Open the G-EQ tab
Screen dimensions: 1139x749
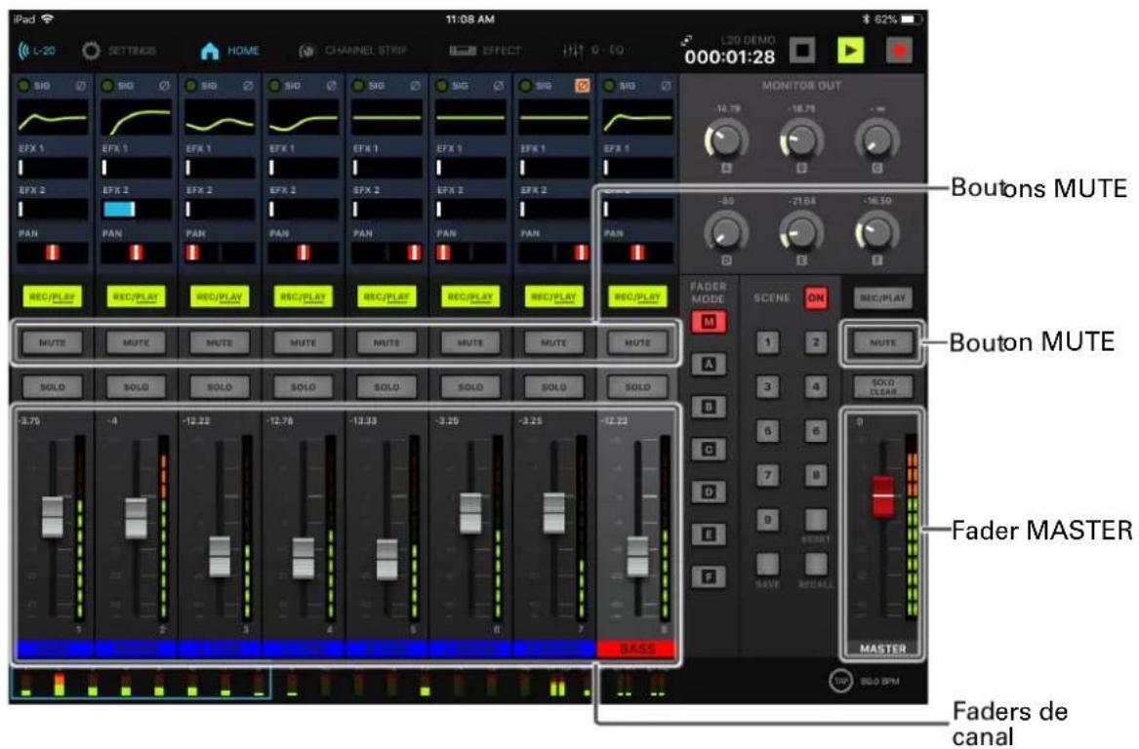tap(592, 51)
